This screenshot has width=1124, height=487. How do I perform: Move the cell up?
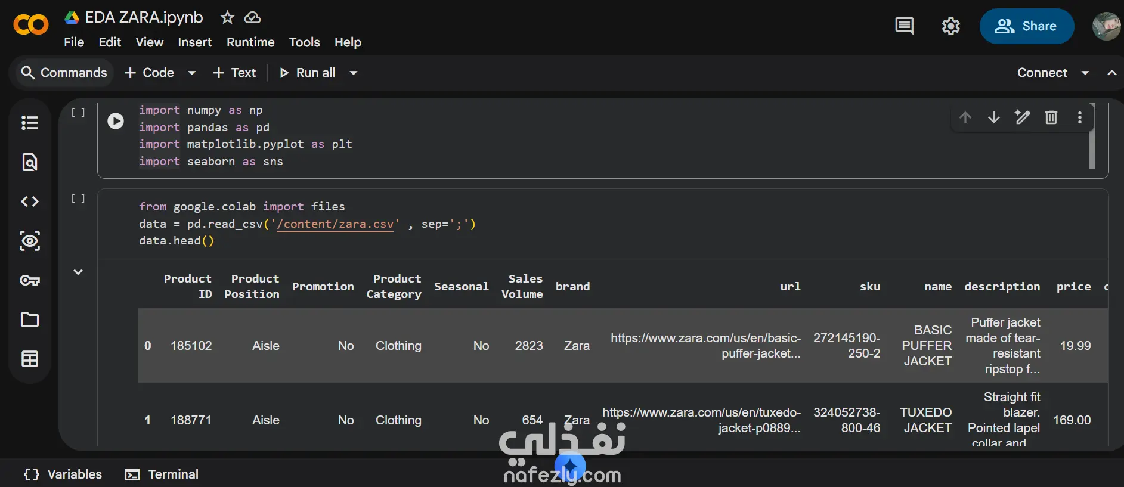pyautogui.click(x=965, y=117)
